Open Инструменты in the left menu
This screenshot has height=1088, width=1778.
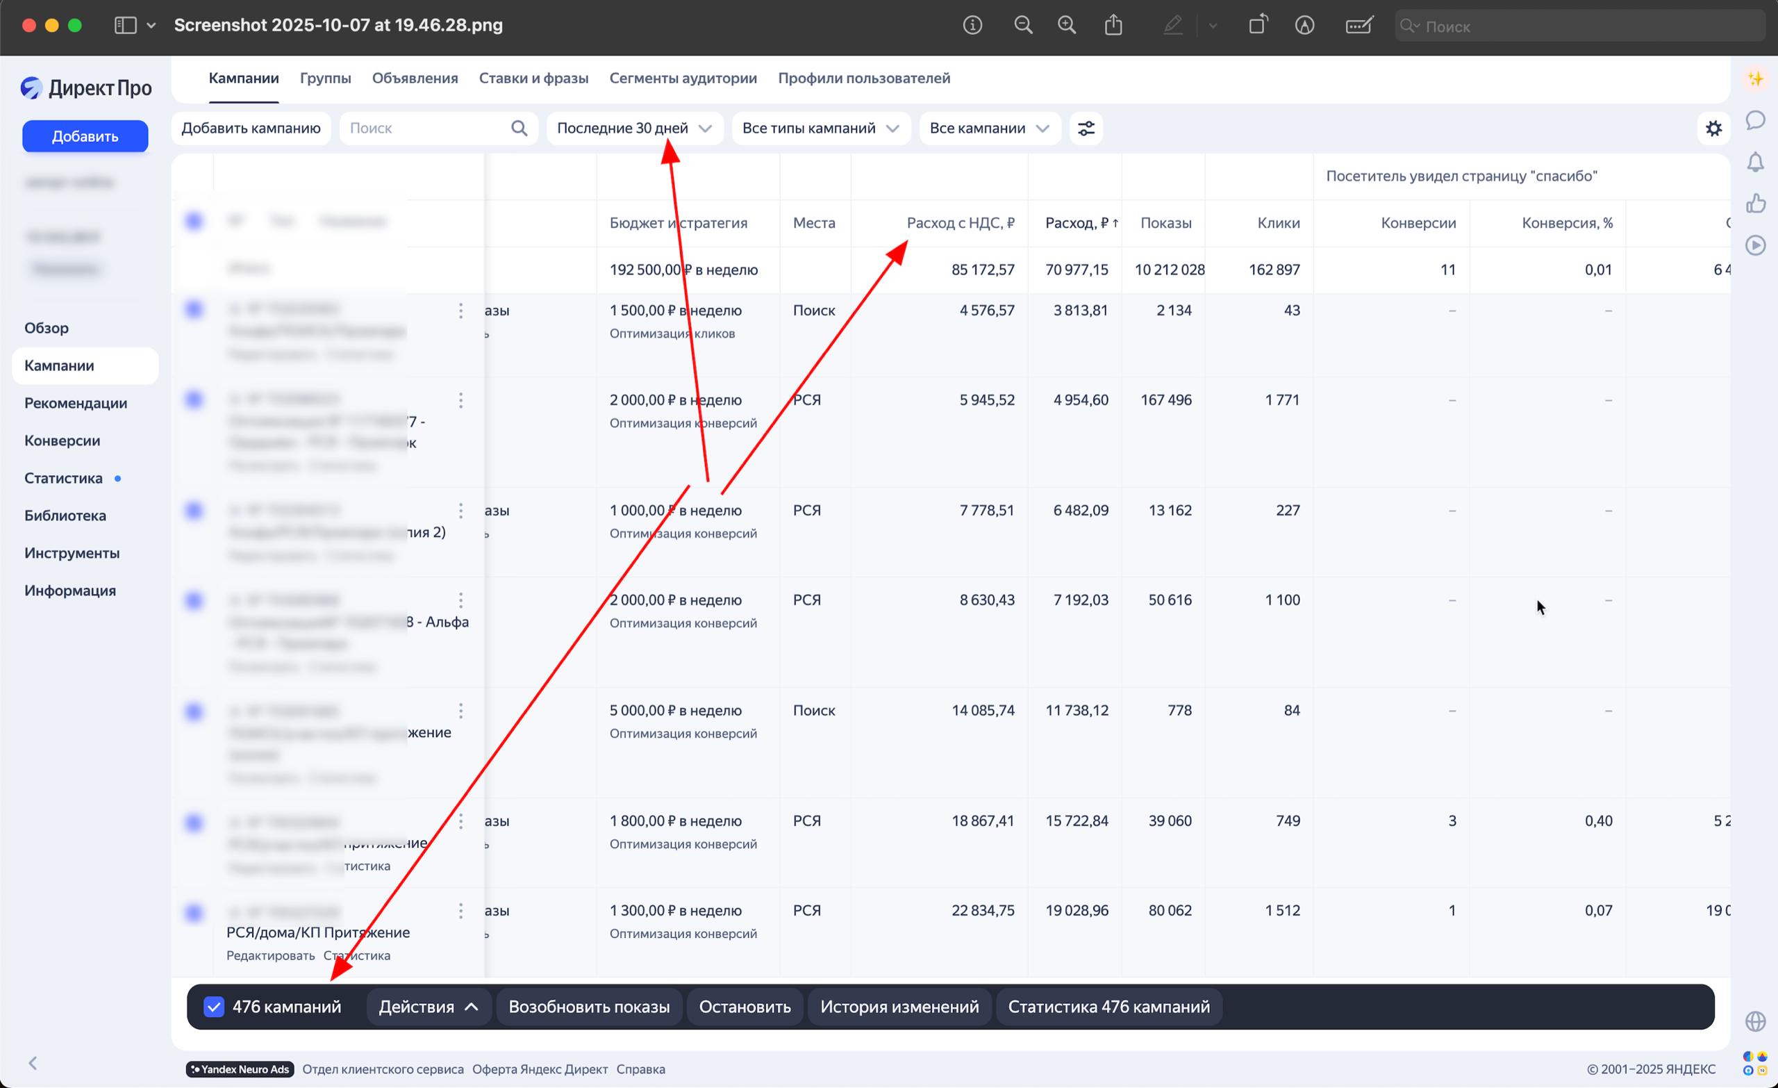(72, 553)
